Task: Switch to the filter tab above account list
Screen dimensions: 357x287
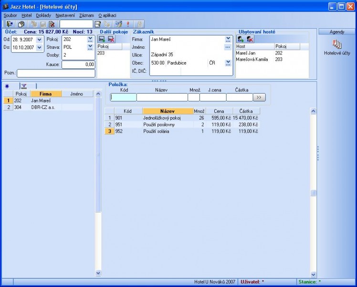Action: point(23,86)
